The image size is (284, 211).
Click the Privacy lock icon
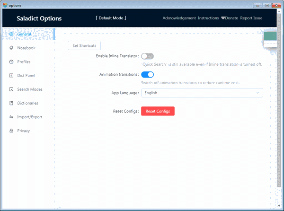coord(11,131)
